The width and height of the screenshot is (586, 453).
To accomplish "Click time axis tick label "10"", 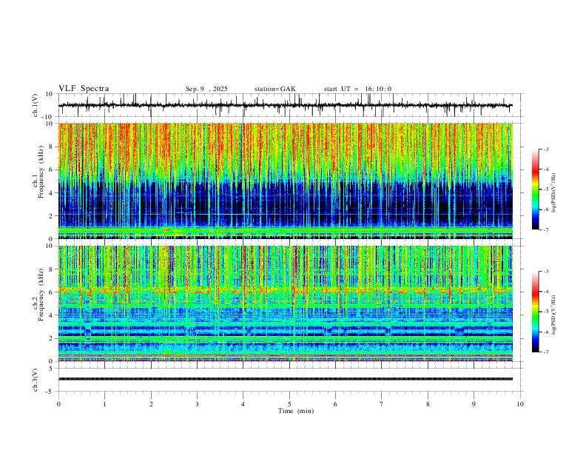I will tap(520, 404).
